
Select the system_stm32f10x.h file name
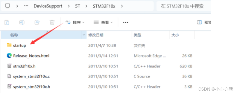(32, 87)
